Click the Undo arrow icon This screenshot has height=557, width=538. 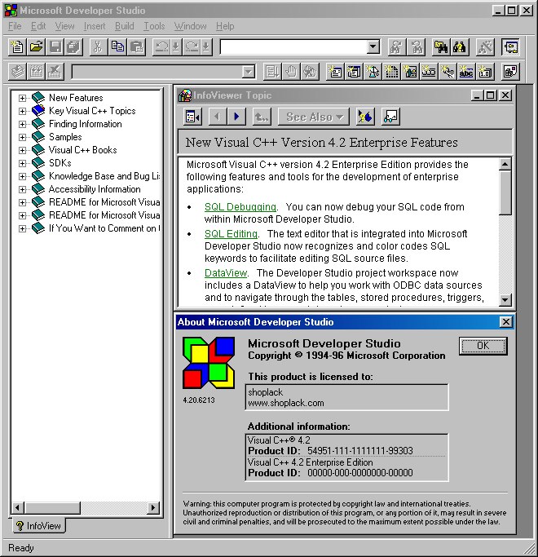162,46
